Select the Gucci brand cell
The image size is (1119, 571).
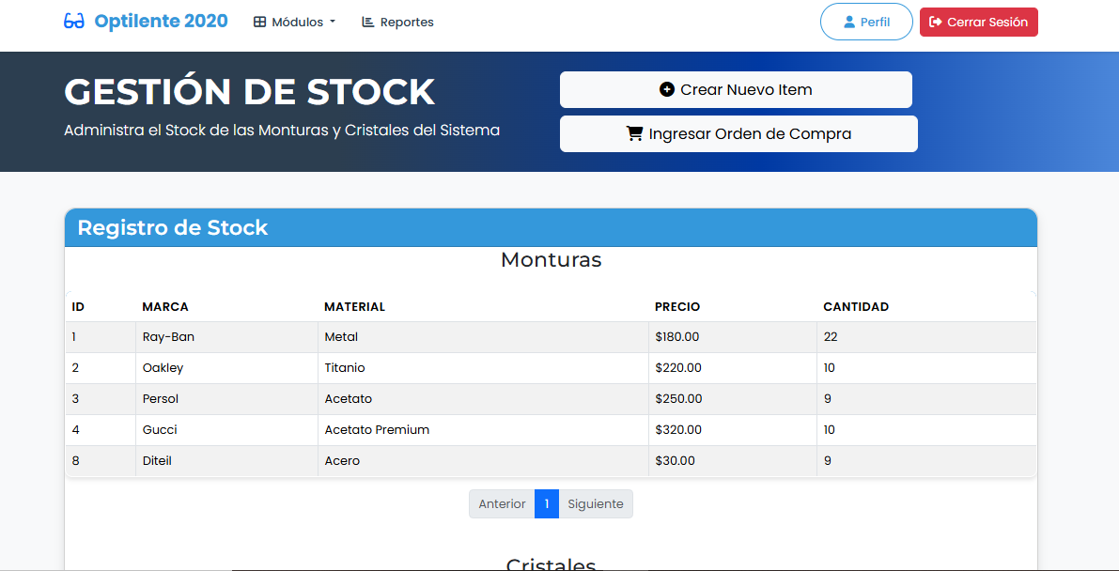[x=226, y=430]
